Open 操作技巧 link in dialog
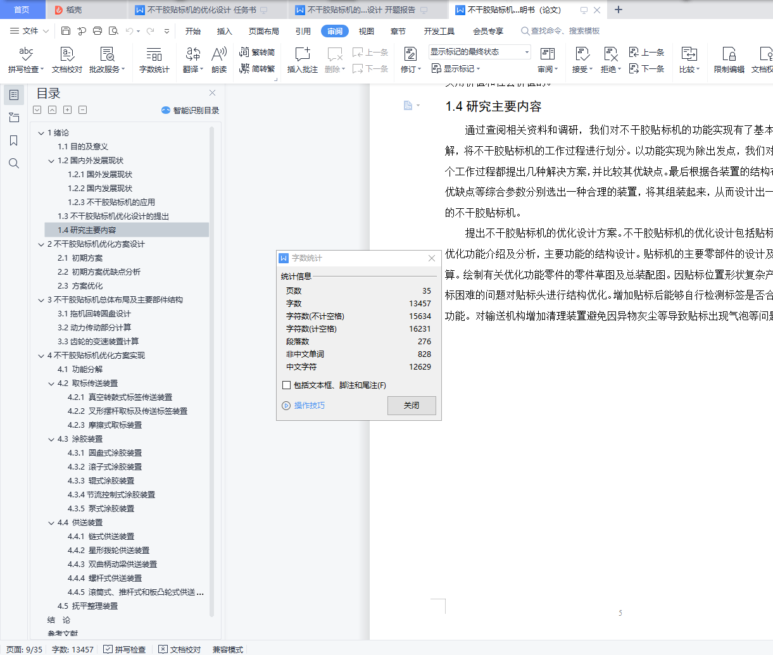773x655 pixels. [303, 406]
